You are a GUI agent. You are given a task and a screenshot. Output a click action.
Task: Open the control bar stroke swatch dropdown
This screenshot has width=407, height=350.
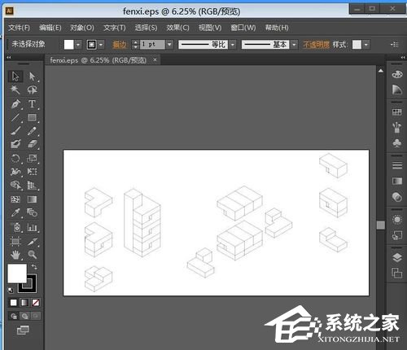click(101, 45)
